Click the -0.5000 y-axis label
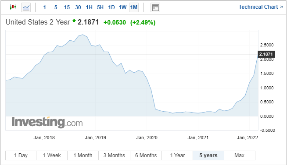Image resolution: width=287 pixels, height=166 pixels. (267, 131)
